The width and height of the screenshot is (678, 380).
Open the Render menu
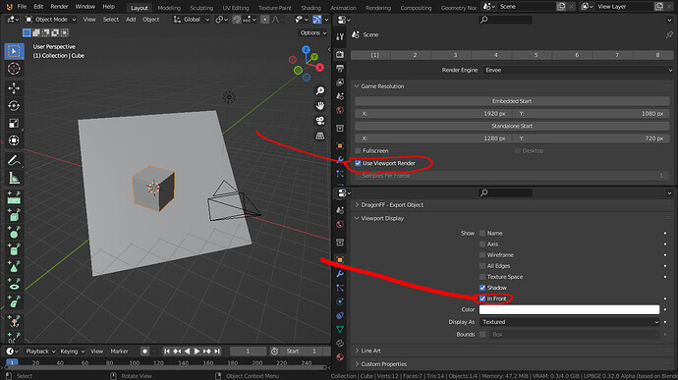59,7
